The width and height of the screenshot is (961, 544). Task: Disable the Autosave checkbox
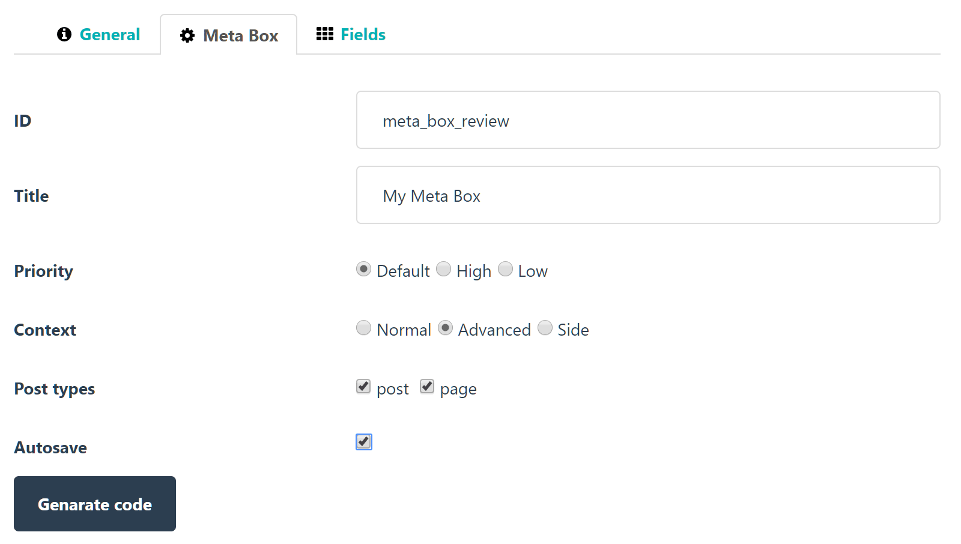pos(363,442)
